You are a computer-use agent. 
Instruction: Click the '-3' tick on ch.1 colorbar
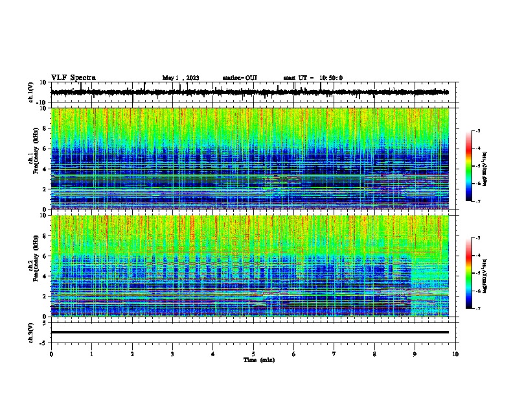tap(477, 130)
